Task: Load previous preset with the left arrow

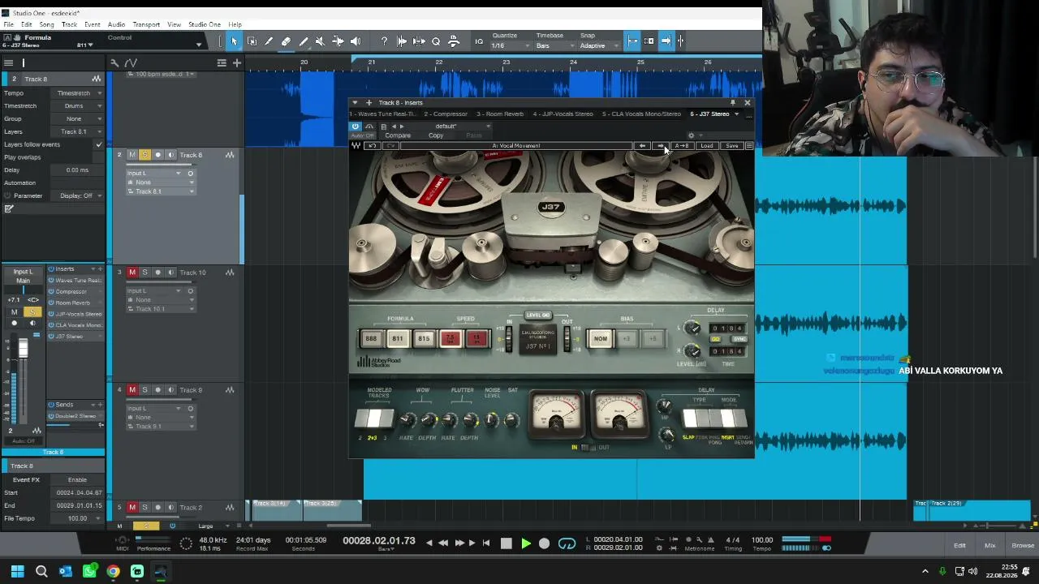Action: point(642,146)
